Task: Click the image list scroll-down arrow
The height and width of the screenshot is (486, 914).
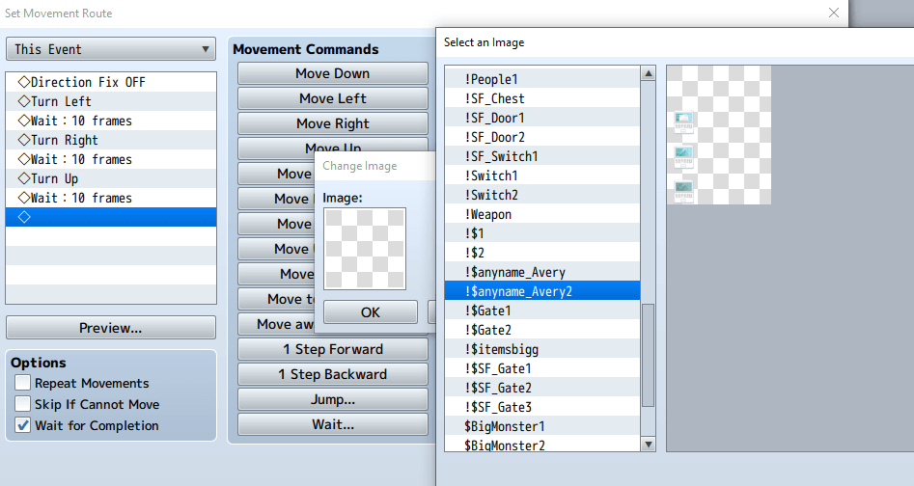Action: [649, 445]
